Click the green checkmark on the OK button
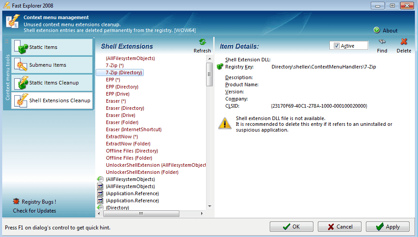Image resolution: width=418 pixels, height=237 pixels. pos(287,227)
